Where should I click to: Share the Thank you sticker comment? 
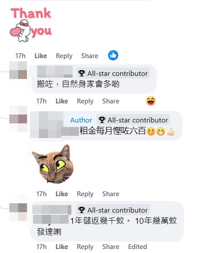90,56
